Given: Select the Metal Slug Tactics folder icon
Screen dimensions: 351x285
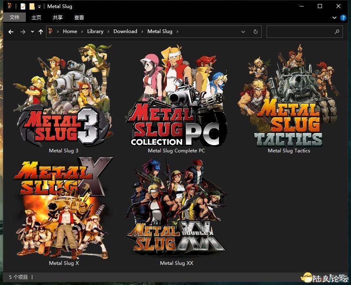Looking at the screenshot, I should tap(289, 97).
